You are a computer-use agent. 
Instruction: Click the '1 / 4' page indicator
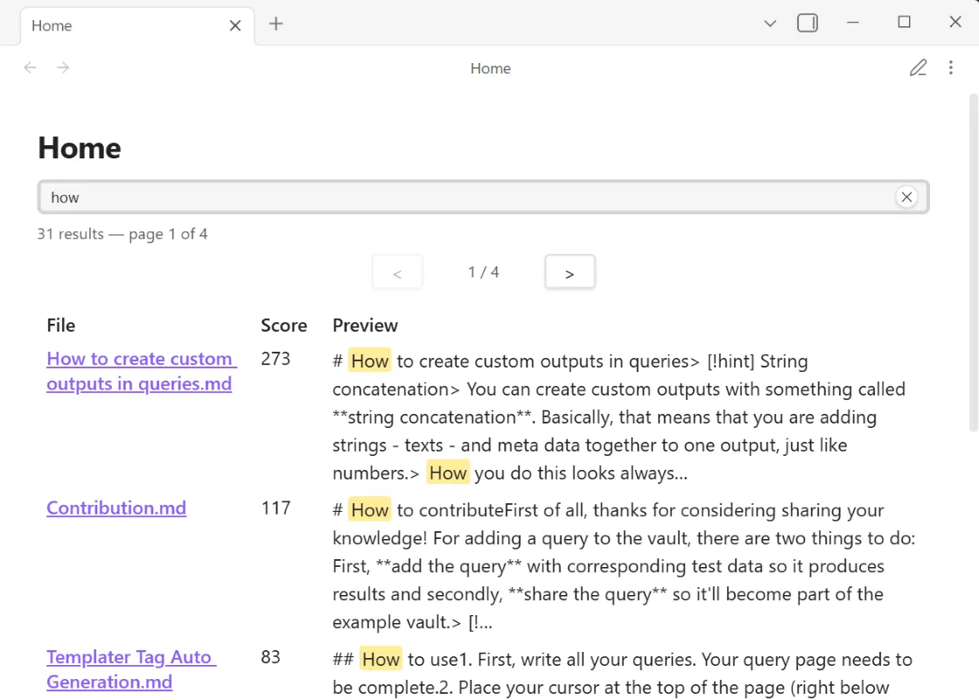tap(483, 271)
